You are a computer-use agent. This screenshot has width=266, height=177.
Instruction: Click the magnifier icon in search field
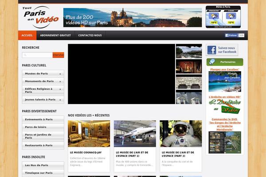coord(25,55)
